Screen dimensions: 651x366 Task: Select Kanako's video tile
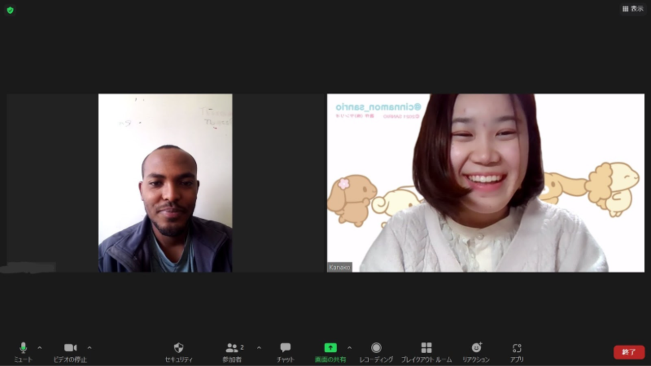[486, 182]
